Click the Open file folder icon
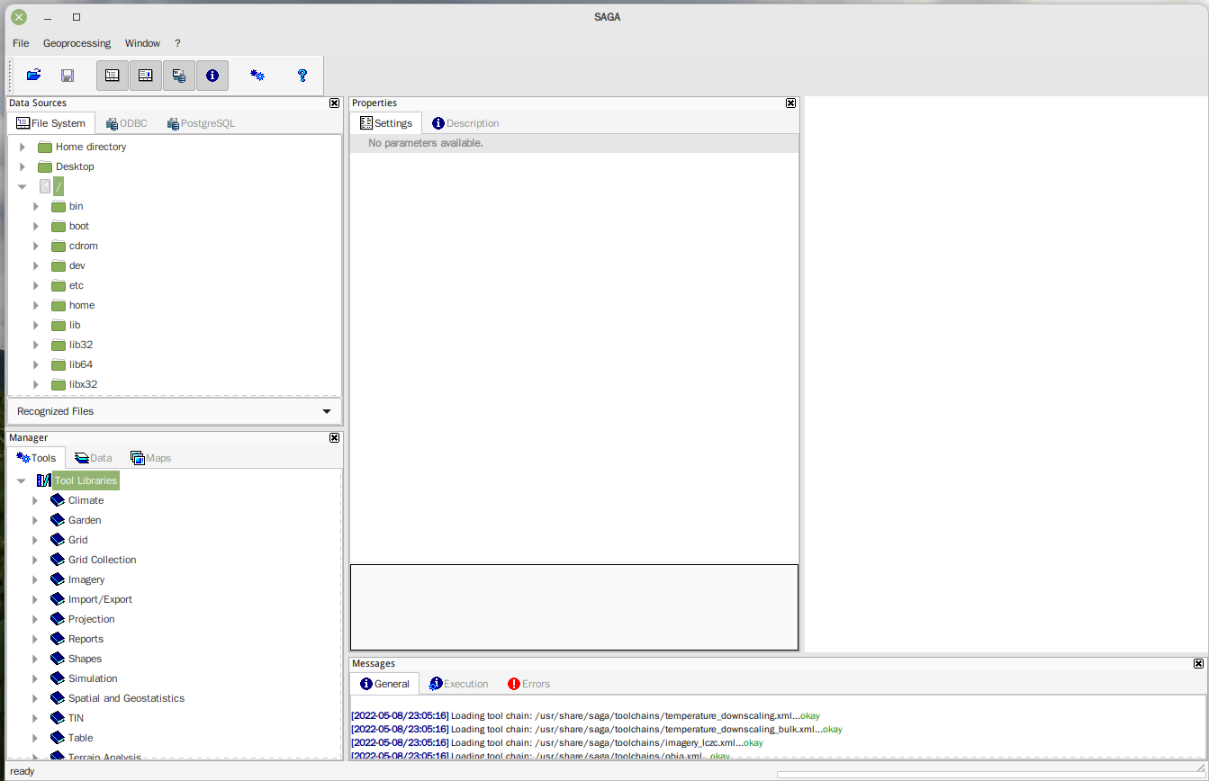The height and width of the screenshot is (781, 1209). (33, 76)
